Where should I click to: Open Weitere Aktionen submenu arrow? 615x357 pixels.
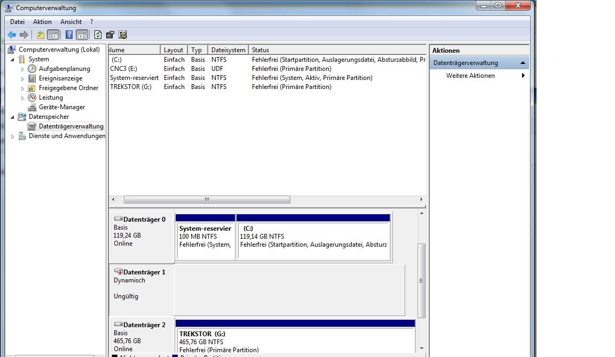tap(523, 76)
